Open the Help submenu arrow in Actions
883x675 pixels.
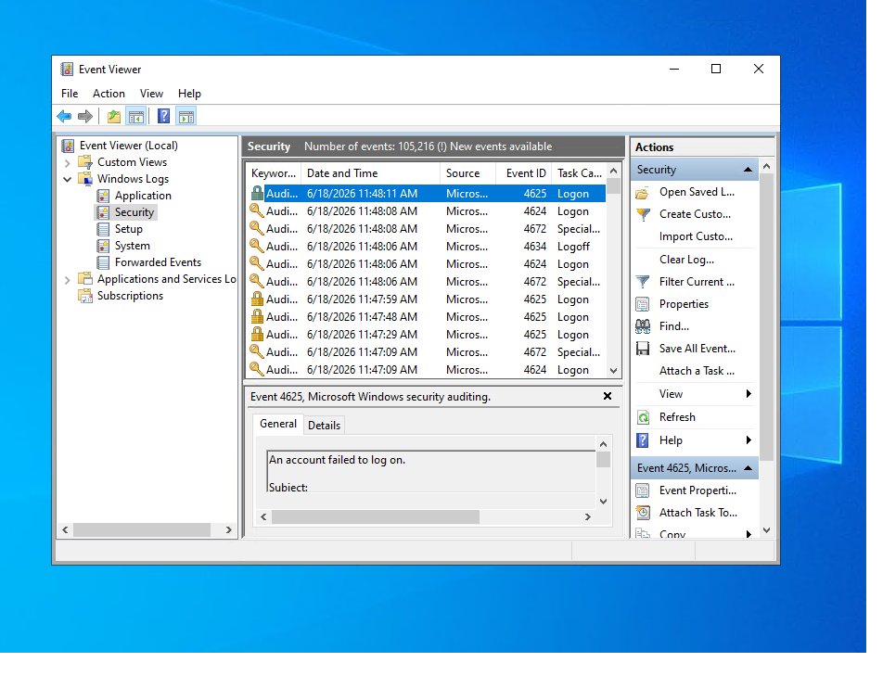[x=749, y=439]
